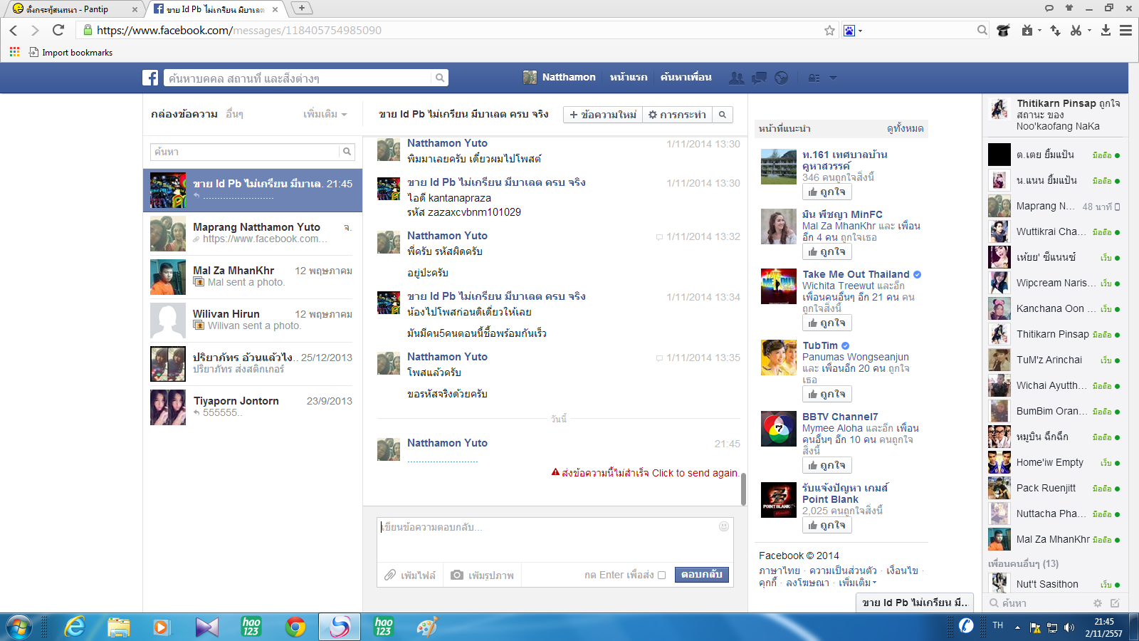Viewport: 1139px width, 641px height.
Task: Click browser forward arrow
Action: 35,30
